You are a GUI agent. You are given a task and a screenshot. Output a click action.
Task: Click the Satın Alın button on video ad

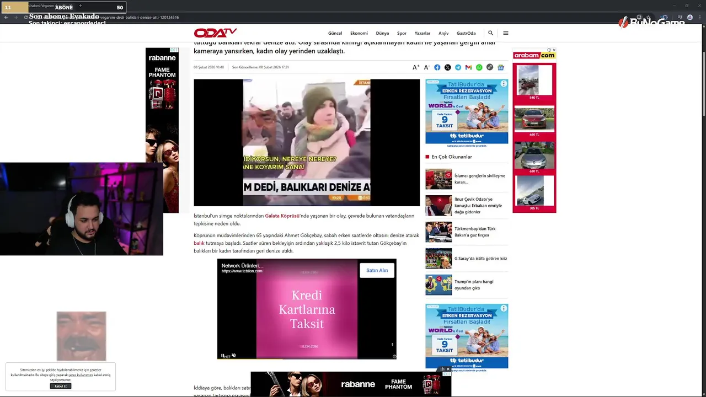(x=377, y=270)
